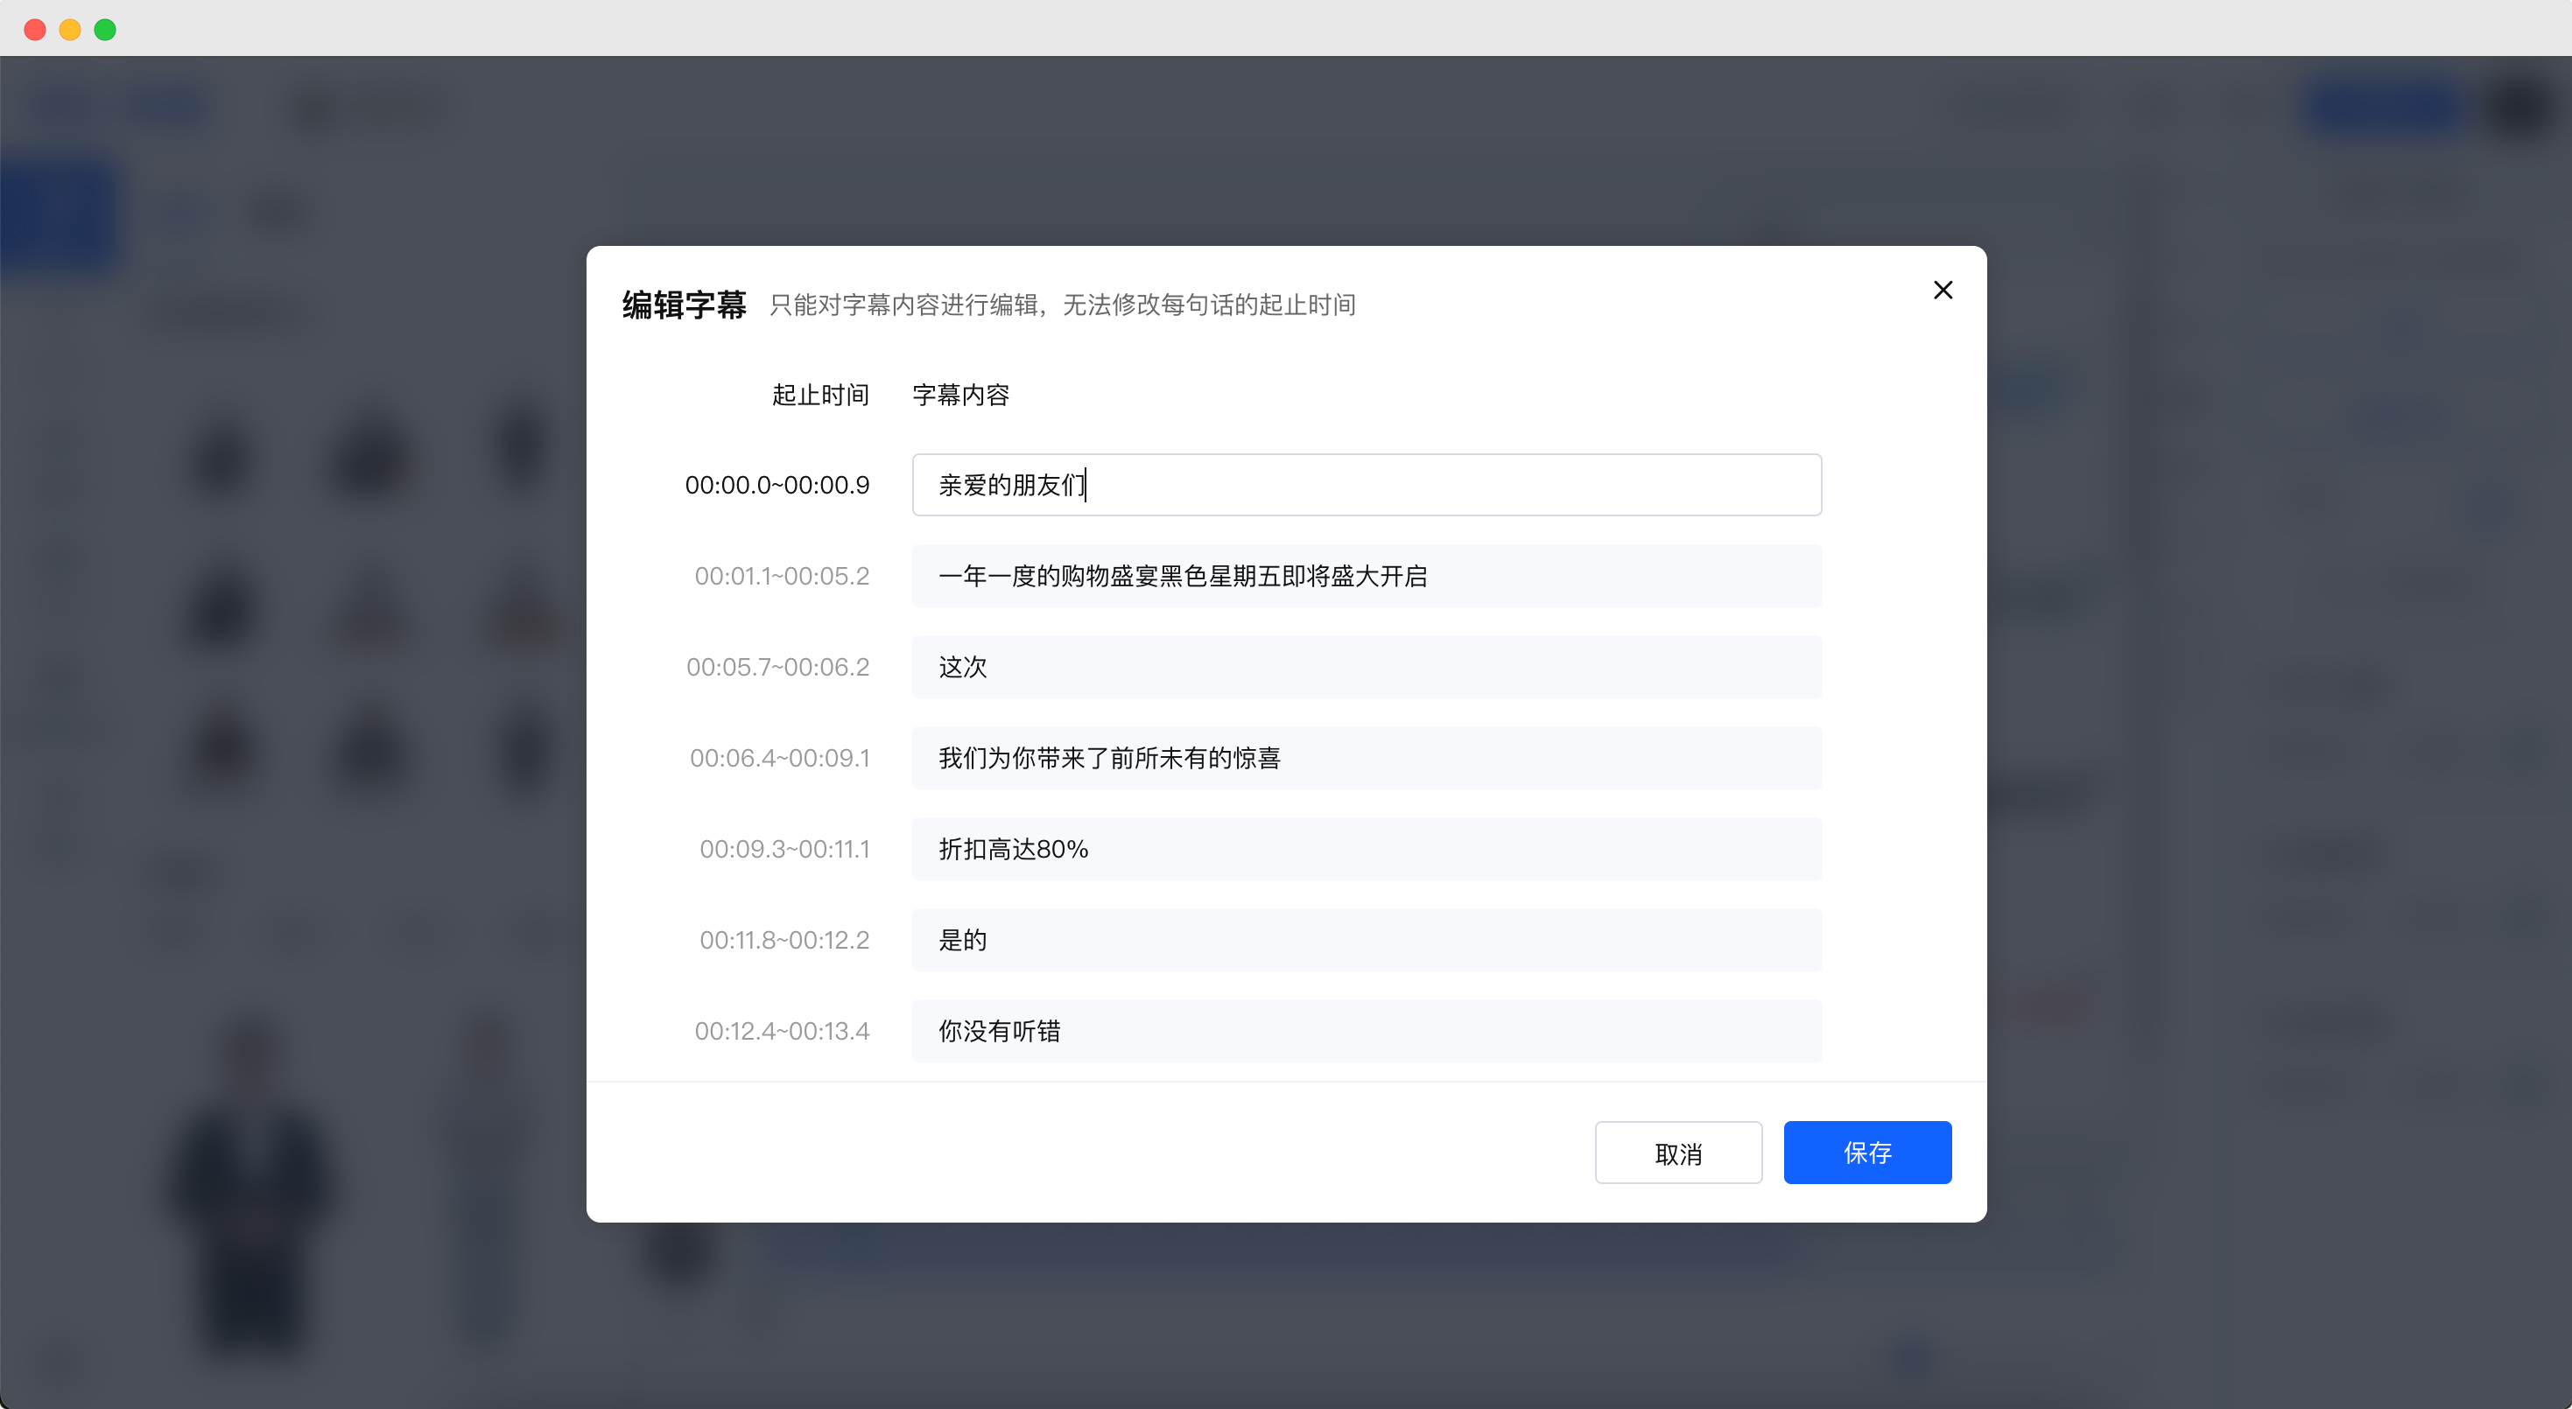The height and width of the screenshot is (1409, 2572).
Task: Click the timestamp 00:05.7~00:06.2
Action: pos(777,667)
